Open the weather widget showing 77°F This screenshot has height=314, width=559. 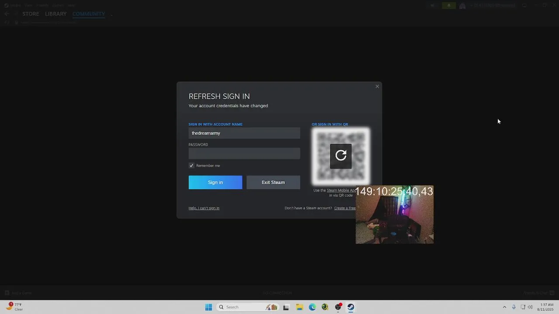tap(14, 307)
